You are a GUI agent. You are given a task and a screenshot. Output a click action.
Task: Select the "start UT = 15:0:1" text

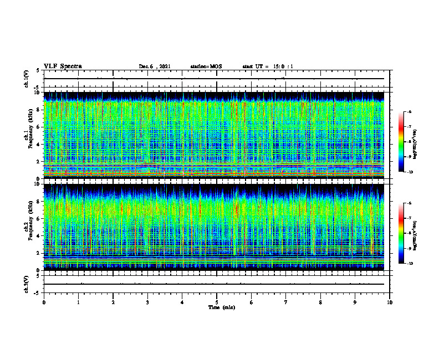coord(268,66)
